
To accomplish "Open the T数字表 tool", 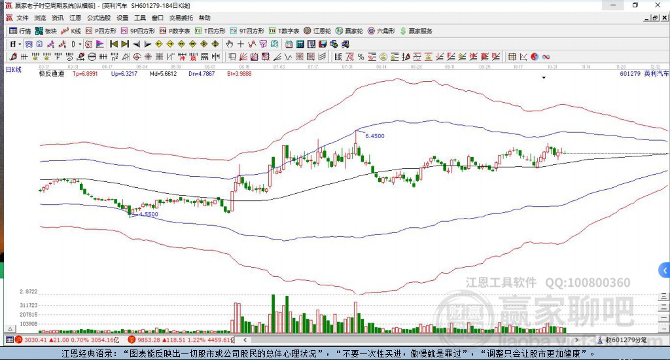I will point(284,31).
